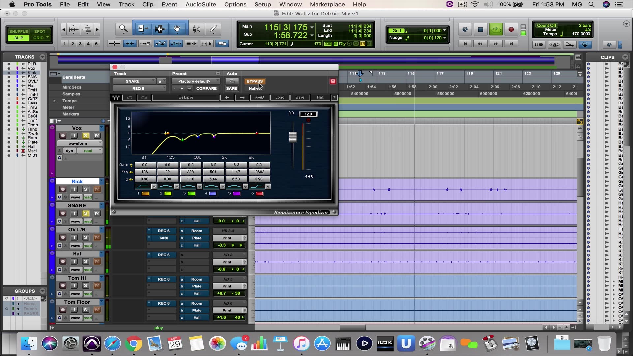Select the Zoomer magnifier tool
Image resolution: width=633 pixels, height=356 pixels.
[x=123, y=29]
